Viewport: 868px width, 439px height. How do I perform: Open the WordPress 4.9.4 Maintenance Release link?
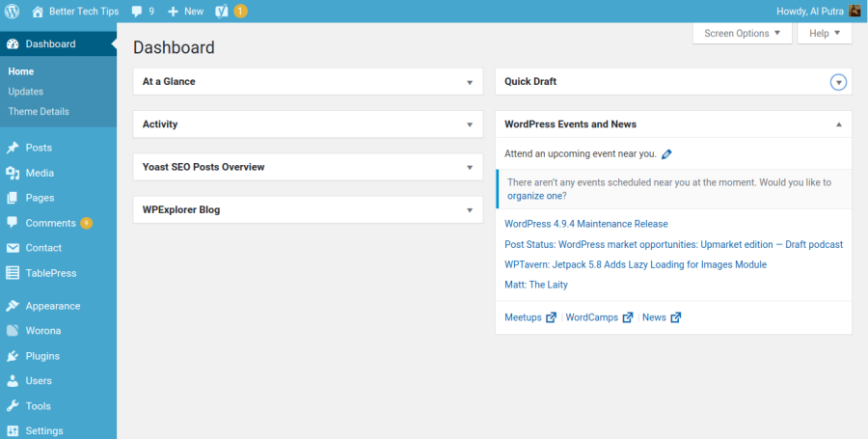[x=585, y=224]
